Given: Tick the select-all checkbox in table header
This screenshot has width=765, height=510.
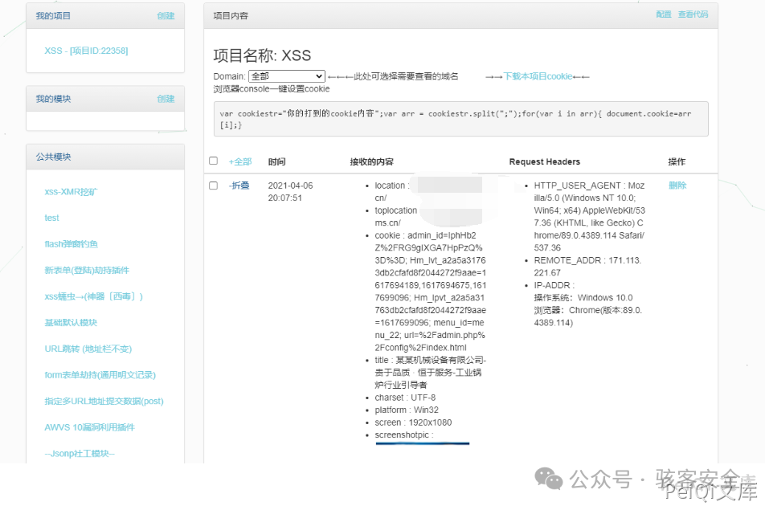Looking at the screenshot, I should (x=213, y=161).
